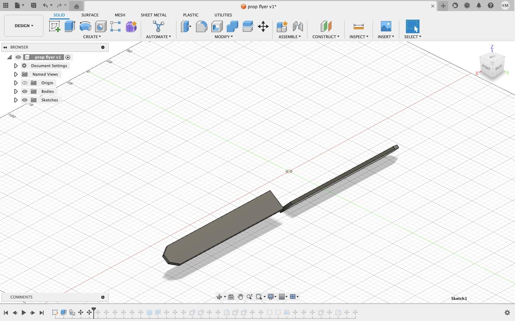
Task: Select the Shell tool
Action: 217,26
